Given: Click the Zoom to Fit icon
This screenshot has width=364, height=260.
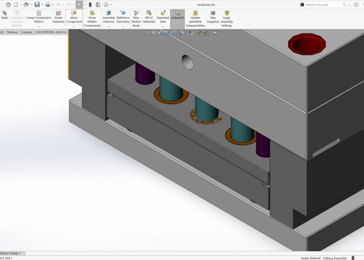Looking at the screenshot, I should [x=147, y=32].
